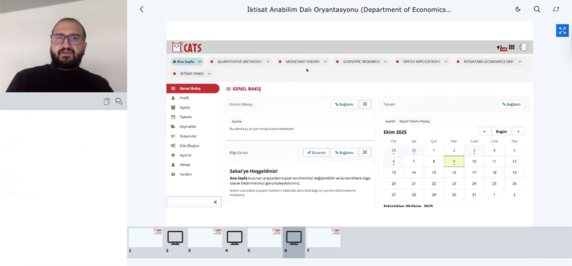Screen dimensions: 572x266
Task: Click the blue fullscreen expand button
Action: 562,31
